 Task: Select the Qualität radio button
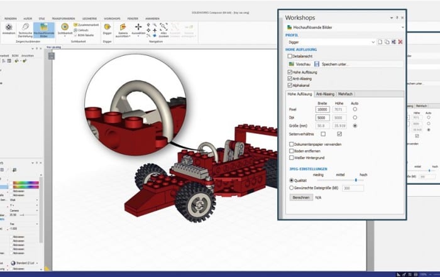[291, 180]
